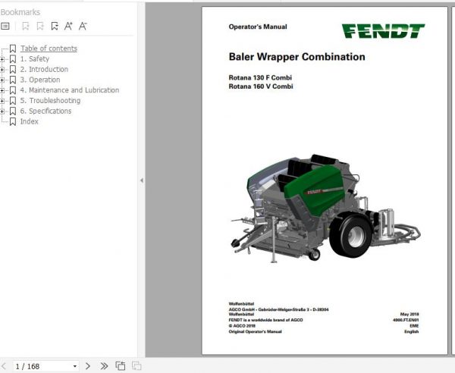Expand the 5. Troubleshooting bookmark
This screenshot has width=455, height=373.
tap(2, 101)
